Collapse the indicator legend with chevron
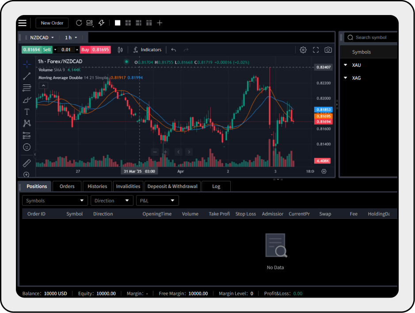This screenshot has height=313, width=415. (x=43, y=86)
